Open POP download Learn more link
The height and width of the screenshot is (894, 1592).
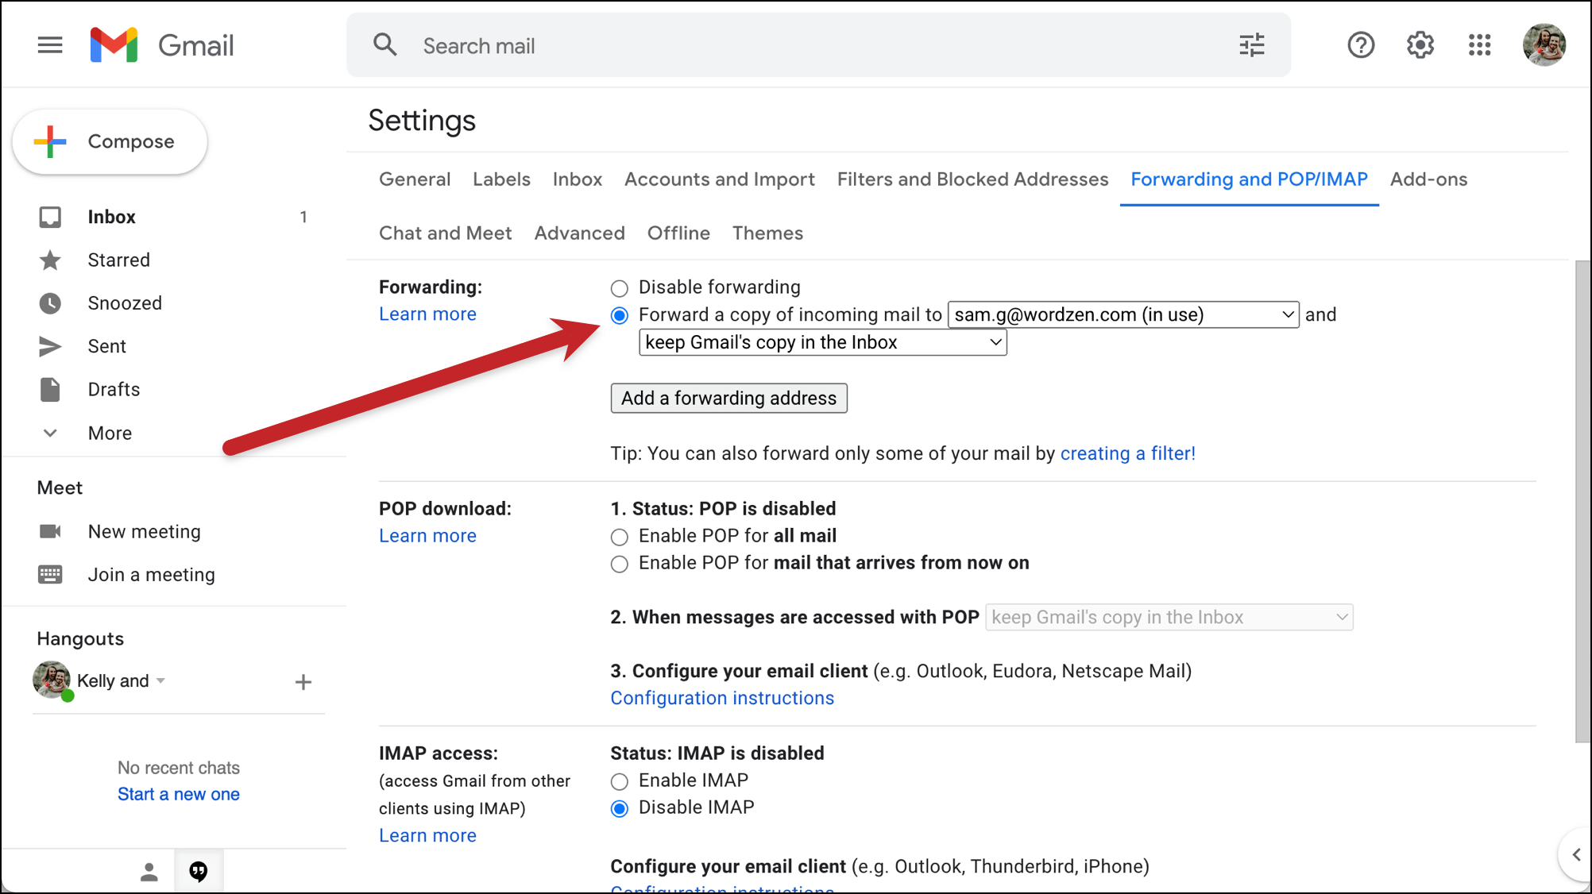[427, 536]
